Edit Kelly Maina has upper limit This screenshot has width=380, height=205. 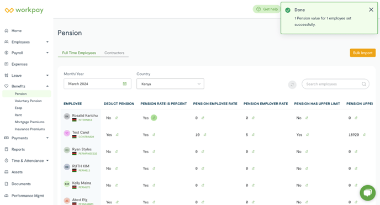(x=307, y=185)
